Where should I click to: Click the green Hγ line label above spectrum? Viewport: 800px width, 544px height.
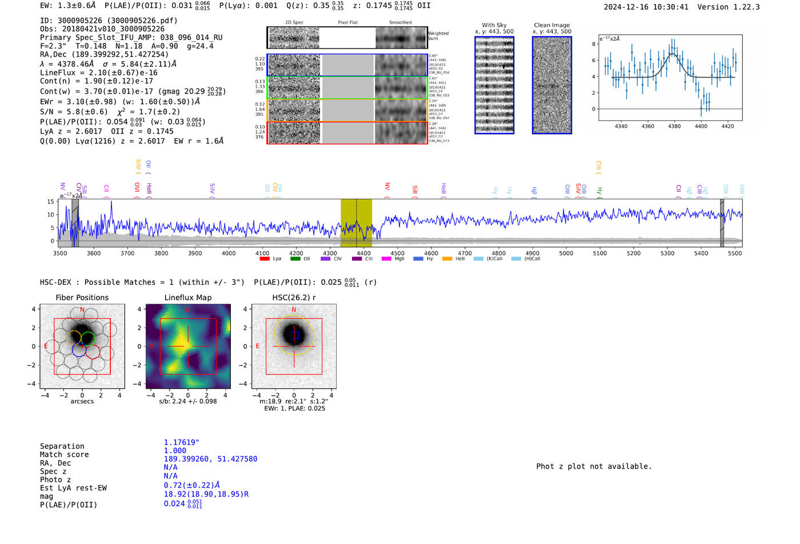point(599,191)
